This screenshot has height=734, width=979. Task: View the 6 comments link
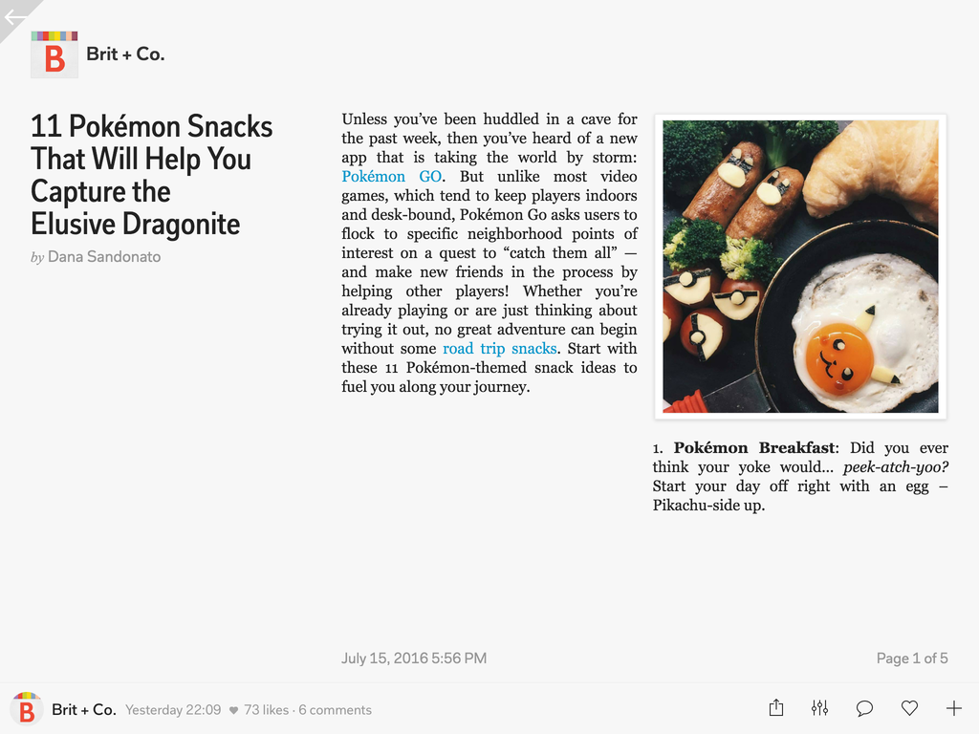pyautogui.click(x=335, y=710)
